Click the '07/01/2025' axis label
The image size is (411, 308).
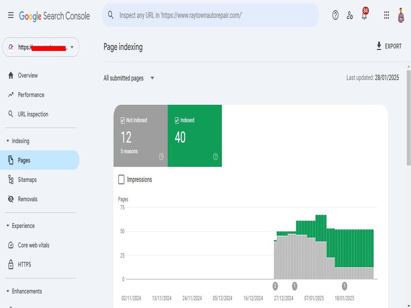tap(314, 298)
